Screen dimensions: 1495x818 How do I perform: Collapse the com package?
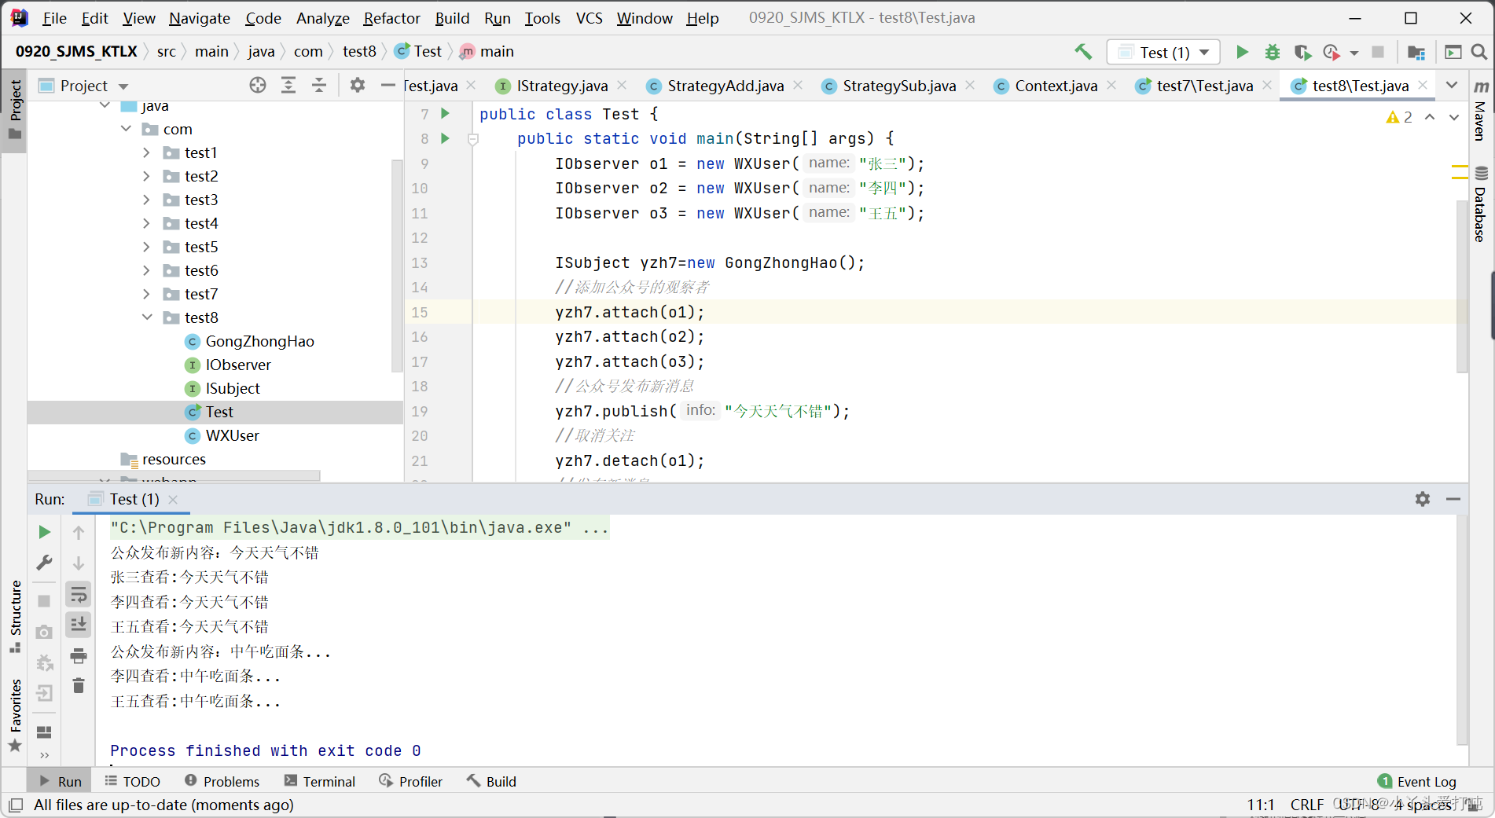click(126, 129)
